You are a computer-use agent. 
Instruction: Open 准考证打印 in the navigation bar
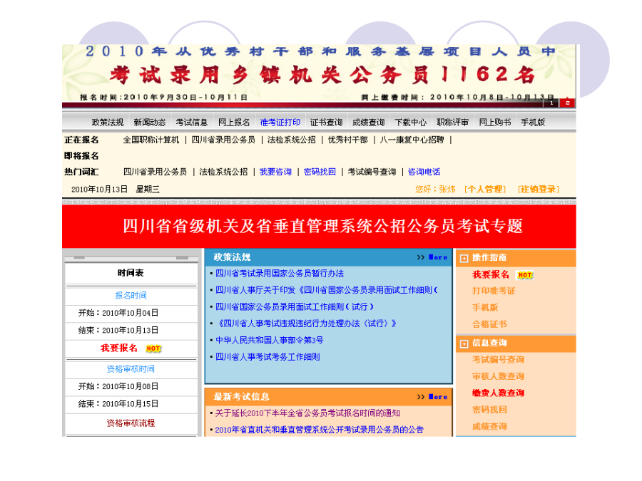point(280,123)
